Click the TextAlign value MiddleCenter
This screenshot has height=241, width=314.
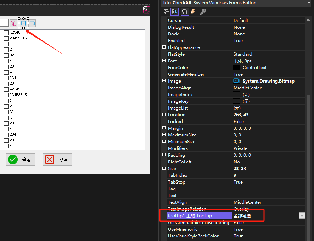click(247, 202)
